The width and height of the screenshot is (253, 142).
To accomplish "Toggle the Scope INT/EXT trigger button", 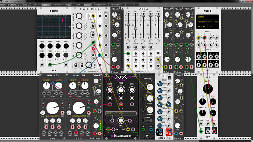I will click(x=66, y=55).
